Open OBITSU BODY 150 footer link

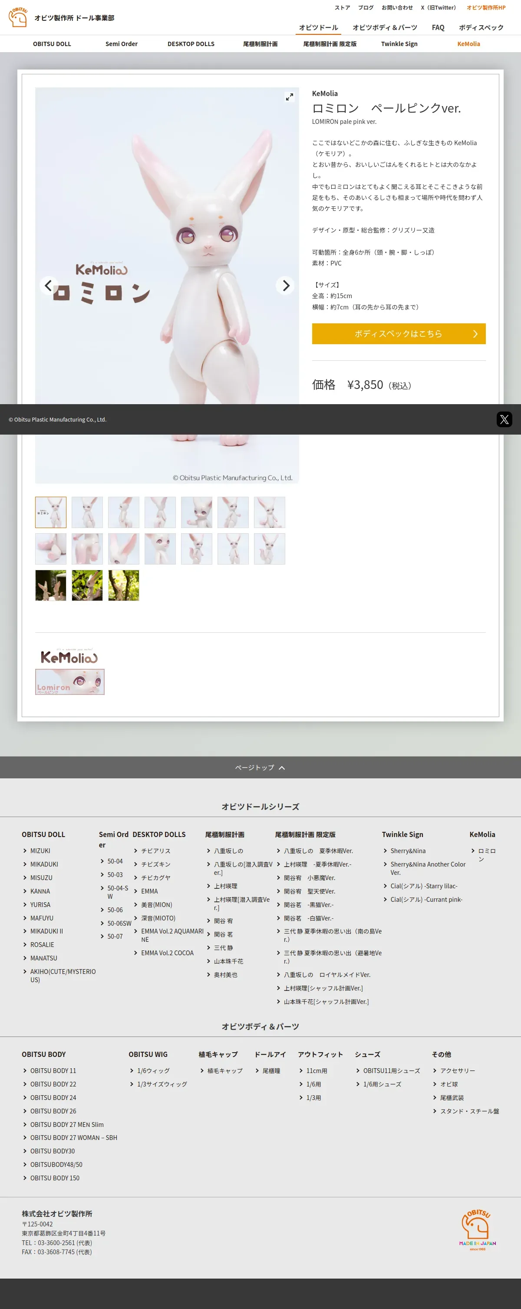click(54, 1178)
